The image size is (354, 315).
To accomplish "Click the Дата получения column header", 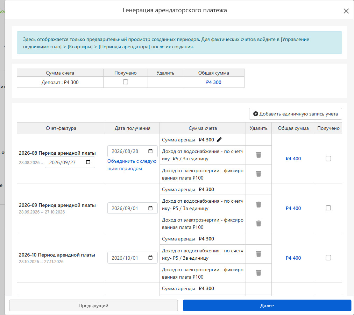I will (132, 128).
